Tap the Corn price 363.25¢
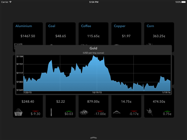 [x=159, y=36]
